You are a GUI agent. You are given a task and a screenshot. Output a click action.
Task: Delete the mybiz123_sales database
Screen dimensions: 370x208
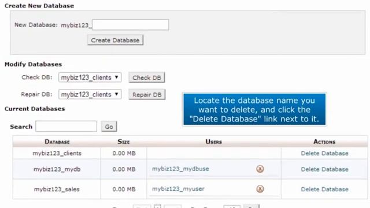324,189
